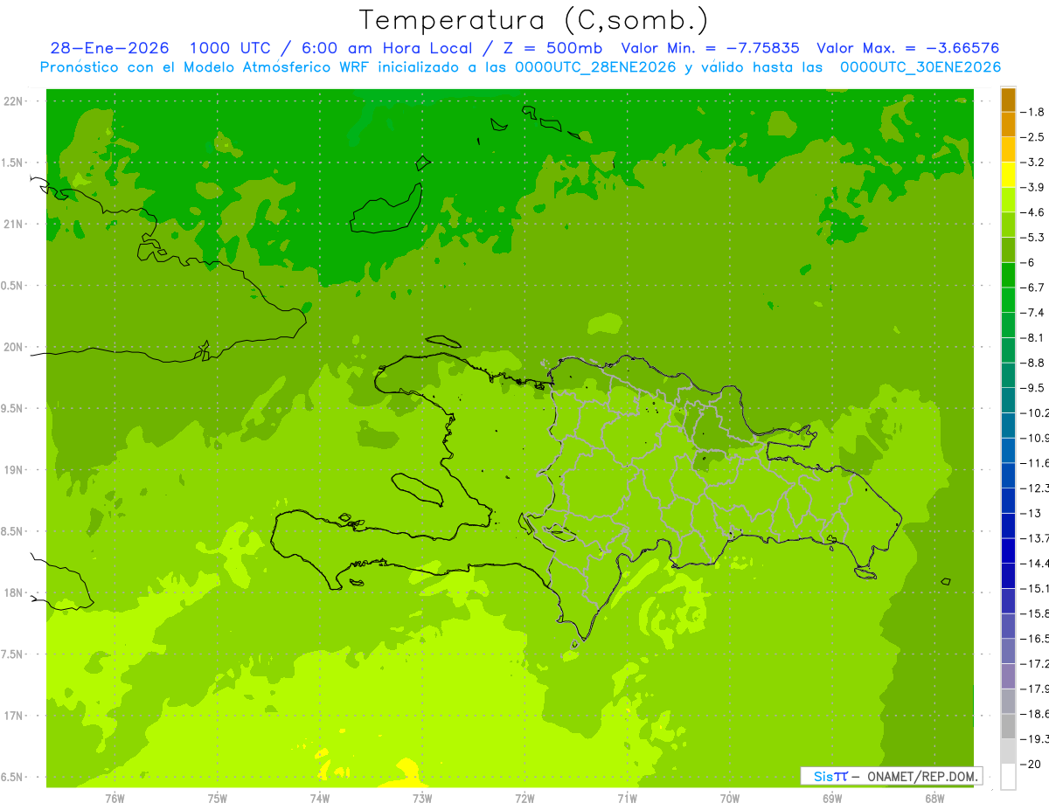Screen dimensions: 1049x810
Task: Click the legend swatch between -2.5 and -3.2
Action: point(1008,150)
